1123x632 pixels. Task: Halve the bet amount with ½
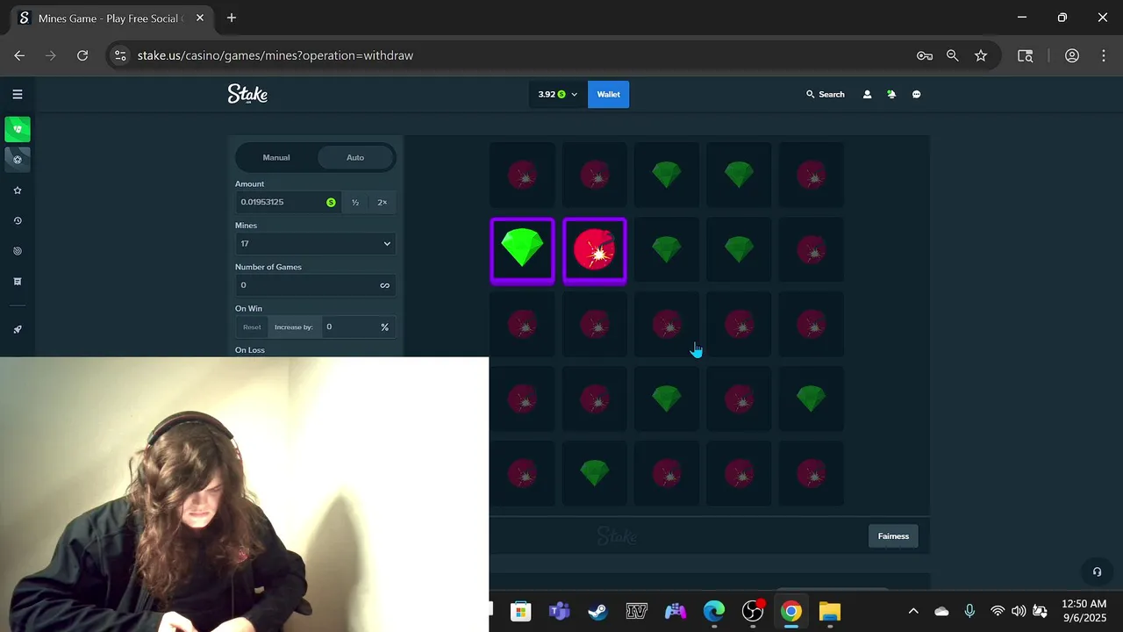click(355, 202)
